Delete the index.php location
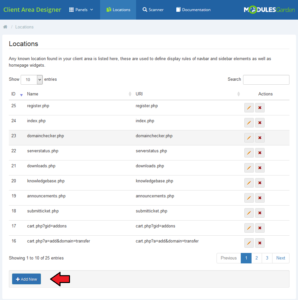Image resolution: width=298 pixels, height=300 pixels. click(x=260, y=123)
